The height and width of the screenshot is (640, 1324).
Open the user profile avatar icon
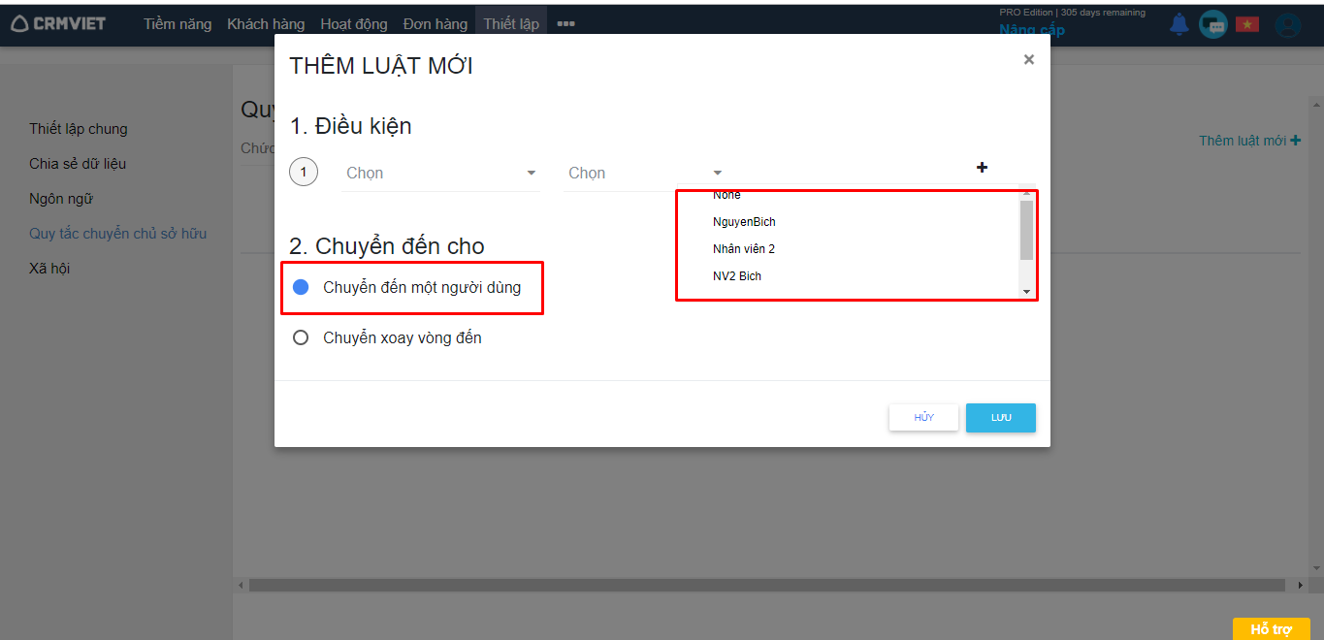coord(1288,25)
